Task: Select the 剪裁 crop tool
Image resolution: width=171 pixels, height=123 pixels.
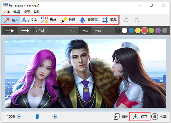Action: coord(109,20)
